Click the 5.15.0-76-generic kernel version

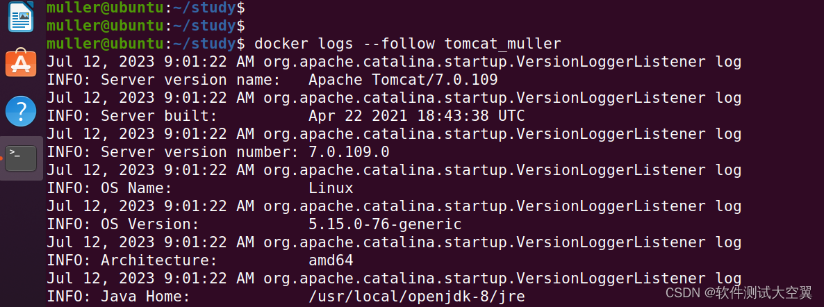(385, 224)
